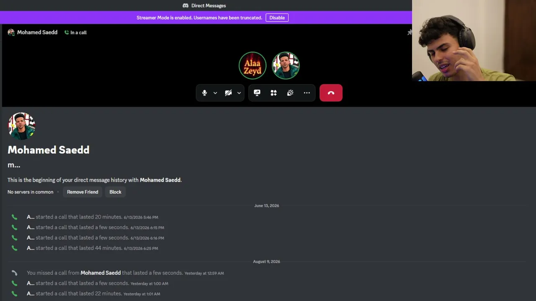The image size is (536, 301).
Task: Click timestamp Yesterday at 12:59 AM
Action: (204, 273)
